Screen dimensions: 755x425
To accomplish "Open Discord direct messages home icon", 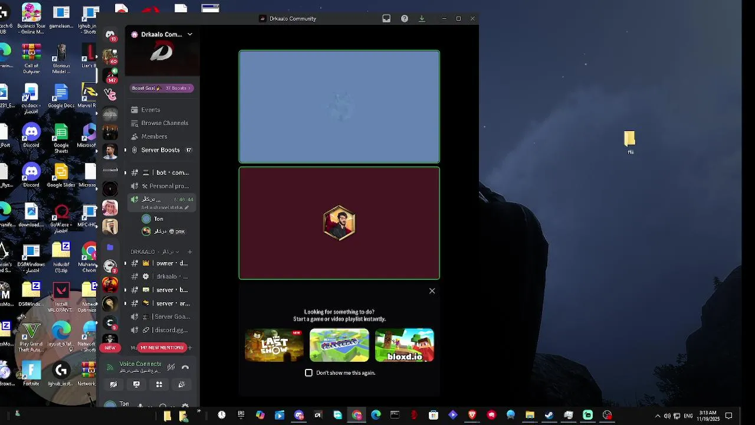I will click(x=110, y=35).
